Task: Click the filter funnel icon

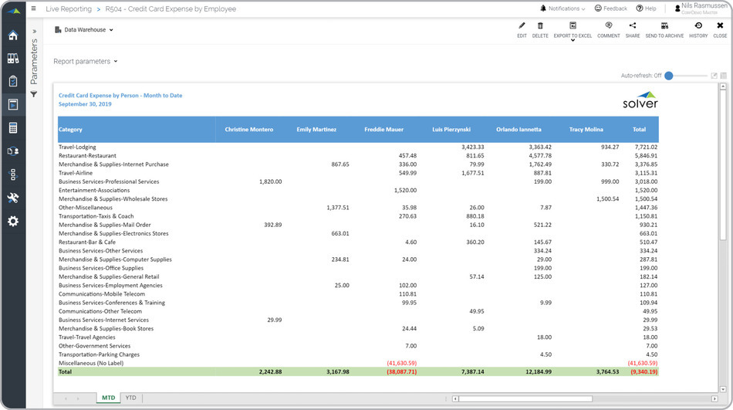Action: [x=34, y=94]
